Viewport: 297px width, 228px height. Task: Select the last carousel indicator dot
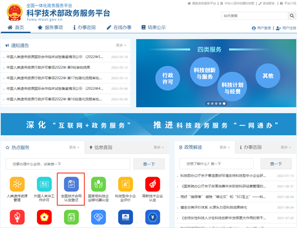[x=224, y=104]
